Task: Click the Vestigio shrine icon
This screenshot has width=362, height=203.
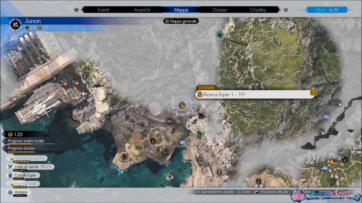Action: (x=10, y=192)
